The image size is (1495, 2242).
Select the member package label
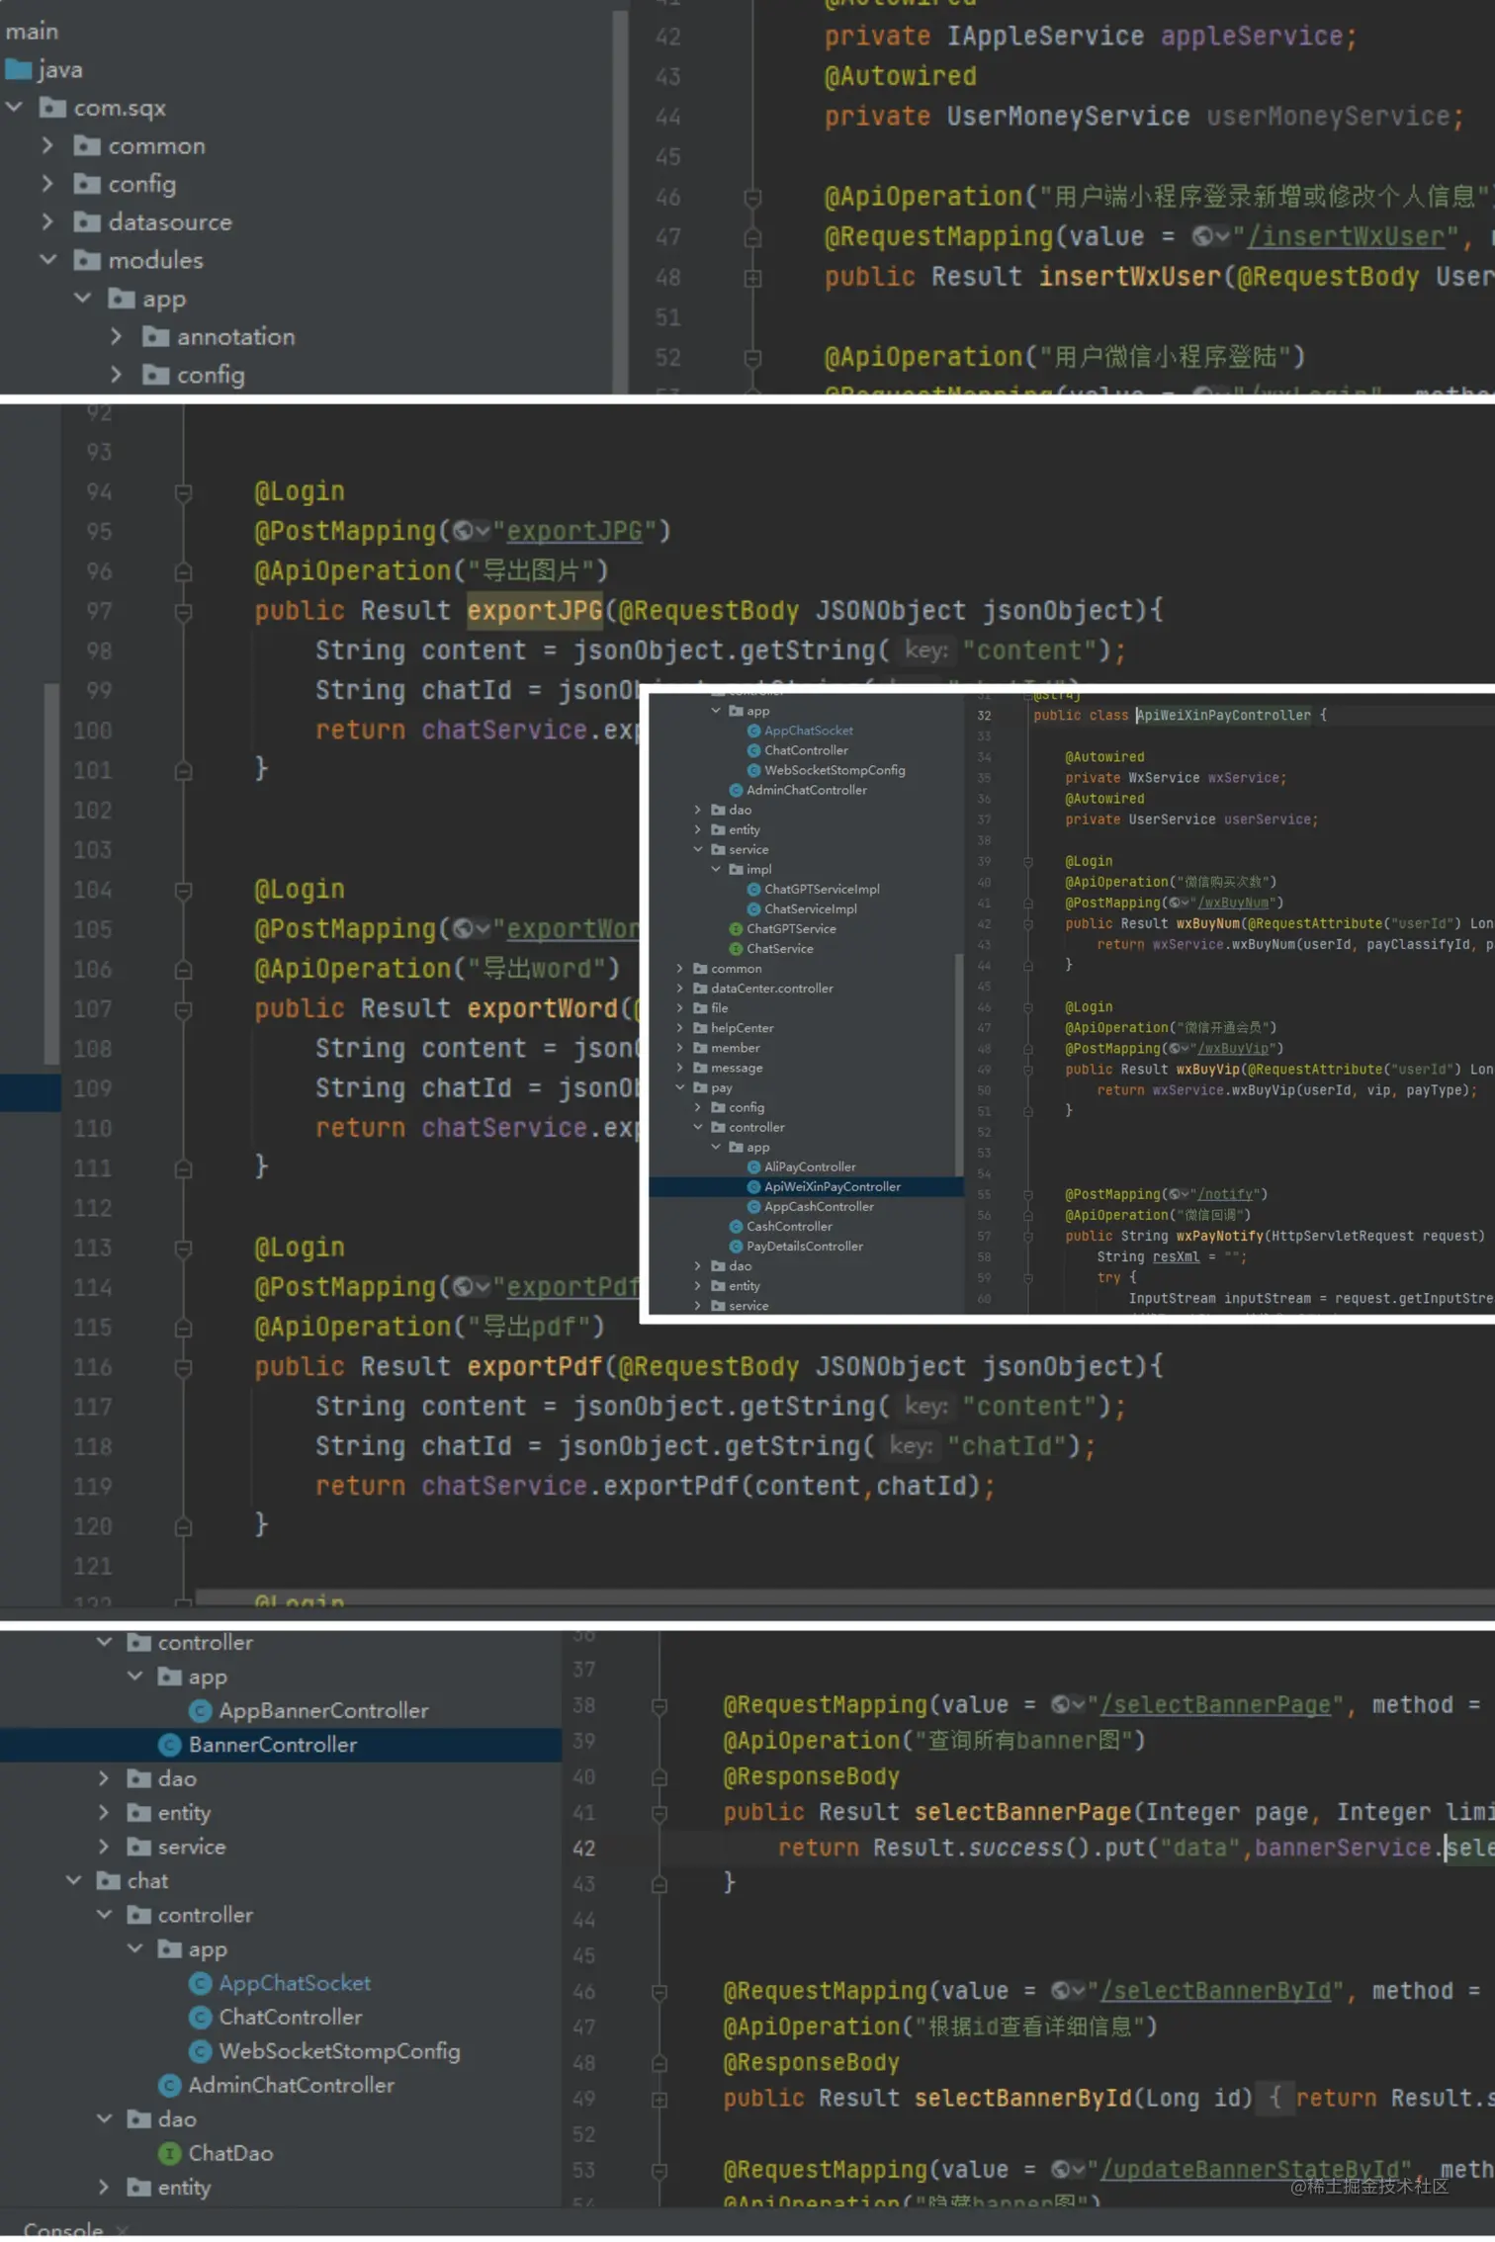point(736,1049)
